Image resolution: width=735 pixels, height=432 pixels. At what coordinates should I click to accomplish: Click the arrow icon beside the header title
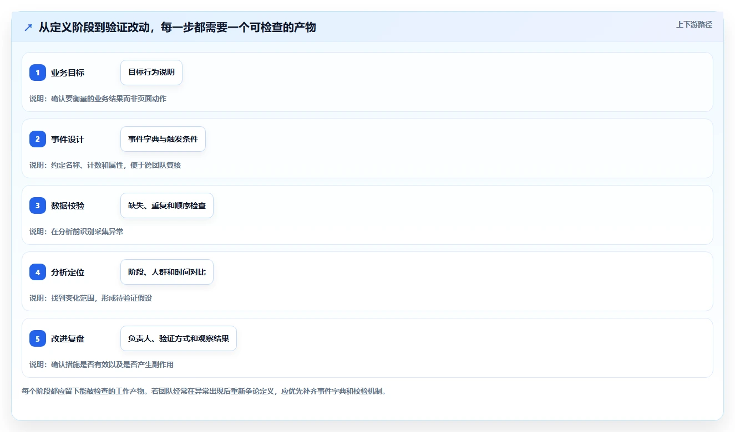(28, 27)
